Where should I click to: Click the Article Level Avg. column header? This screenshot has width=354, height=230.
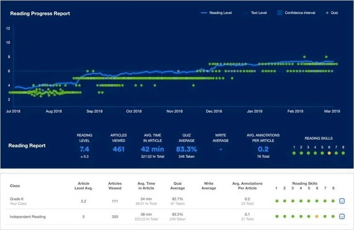click(x=84, y=186)
